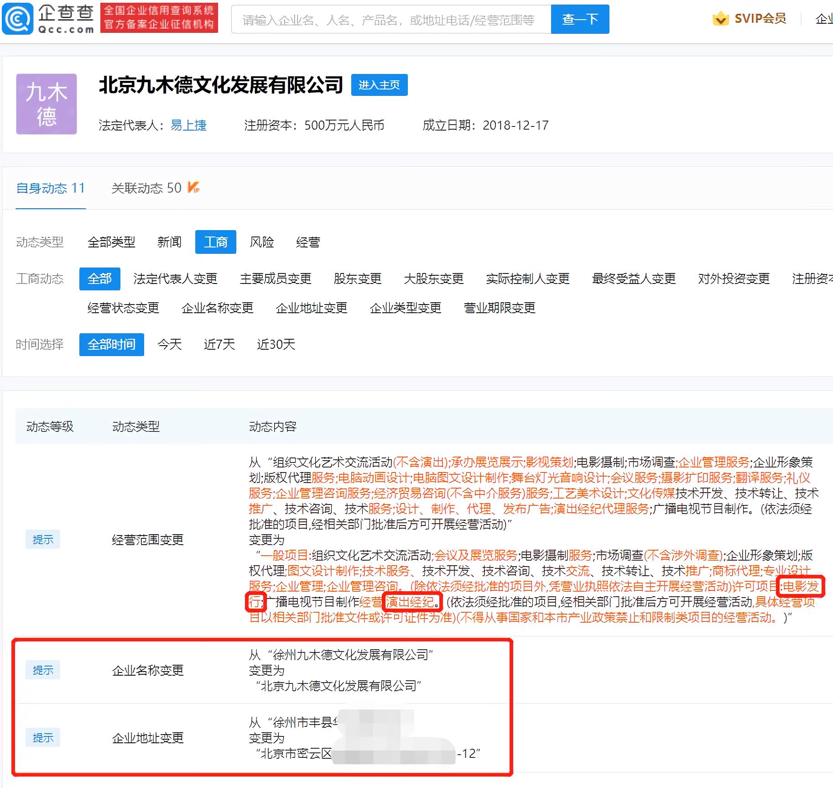Click the 全国企业信用查询系统 red banner

[159, 18]
